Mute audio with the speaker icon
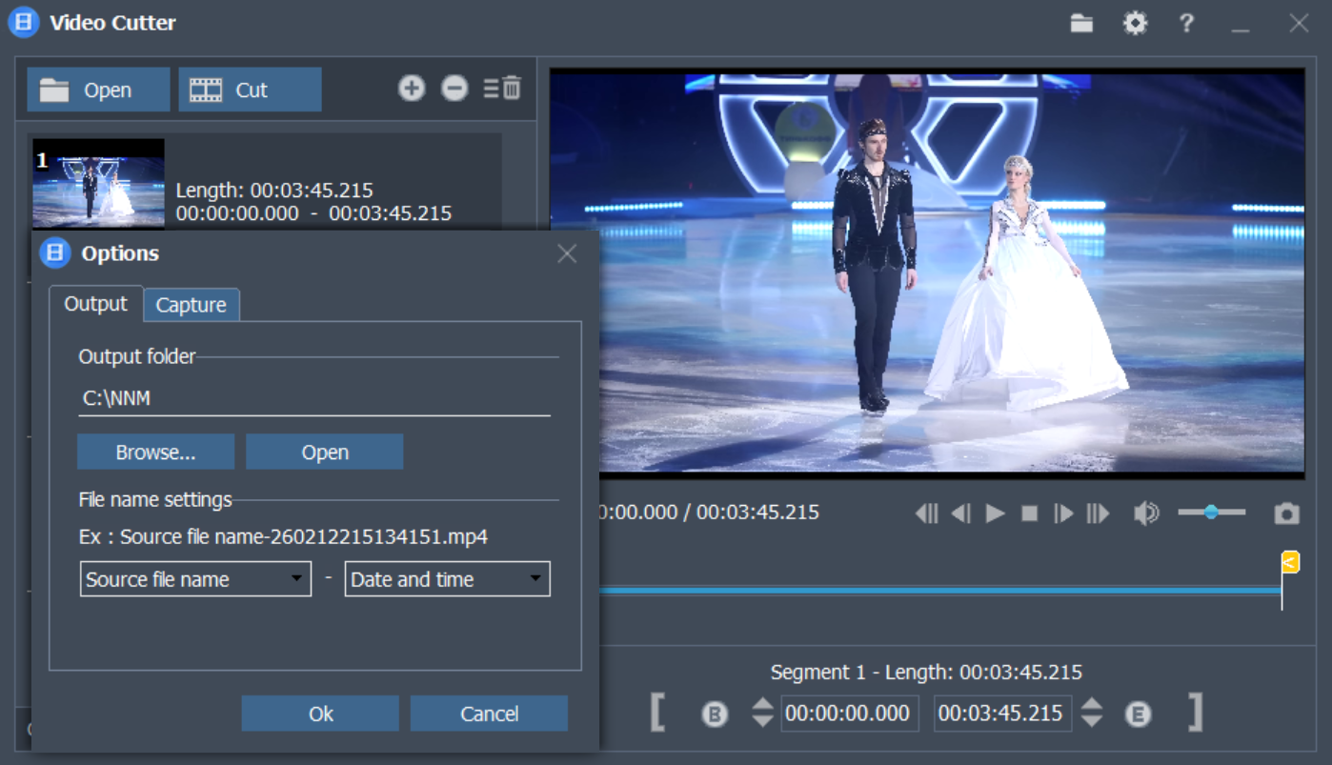Viewport: 1332px width, 765px height. coord(1145,513)
